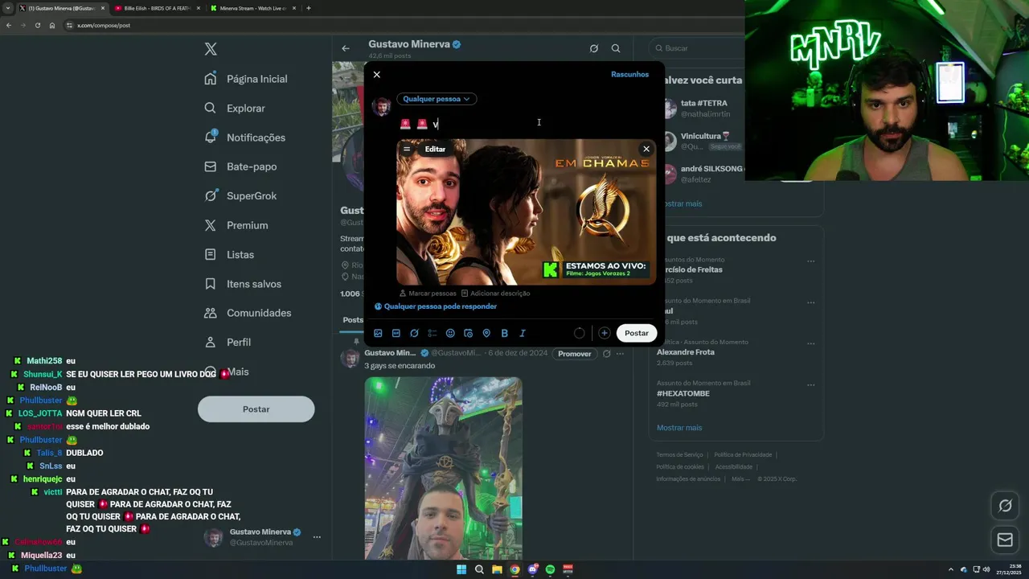This screenshot has height=579, width=1029.
Task: Open Discord from the taskbar
Action: 532,569
